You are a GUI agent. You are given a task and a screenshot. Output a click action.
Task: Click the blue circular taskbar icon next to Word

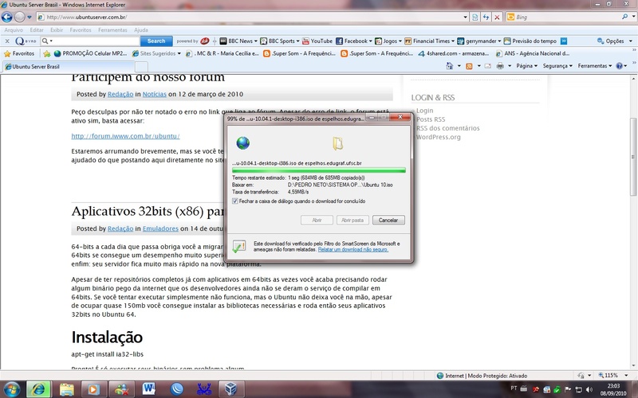(176, 389)
